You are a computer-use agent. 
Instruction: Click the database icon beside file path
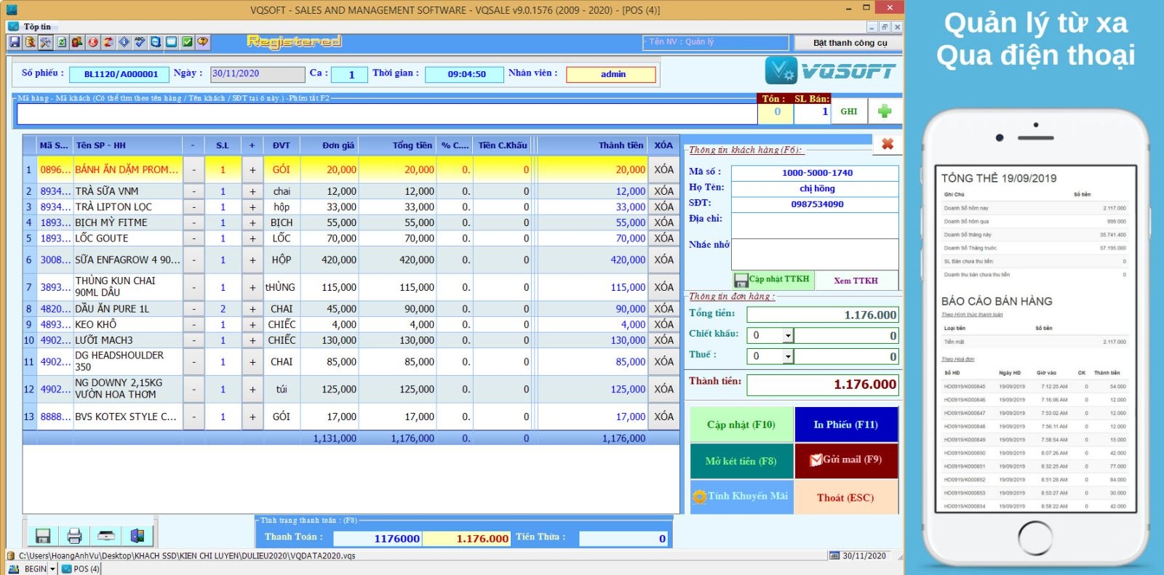[x=11, y=556]
